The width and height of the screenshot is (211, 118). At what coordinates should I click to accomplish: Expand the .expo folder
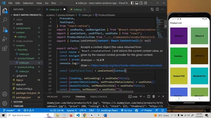click(x=26, y=19)
